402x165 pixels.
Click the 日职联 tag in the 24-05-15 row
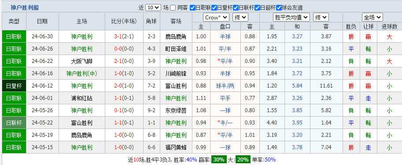[x=14, y=147]
